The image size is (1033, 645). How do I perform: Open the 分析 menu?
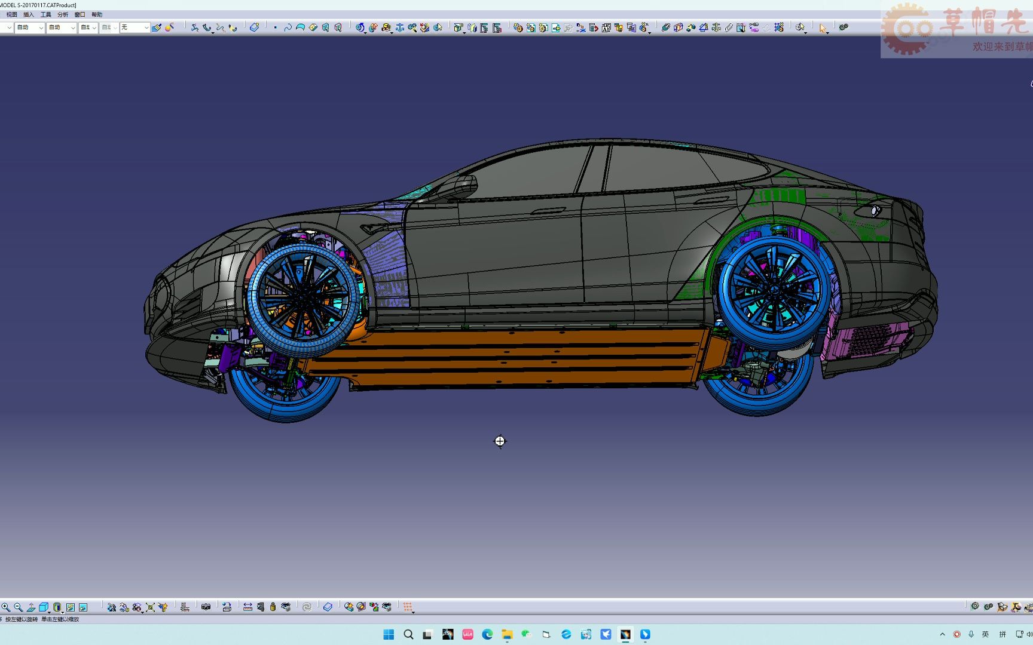[x=63, y=15]
